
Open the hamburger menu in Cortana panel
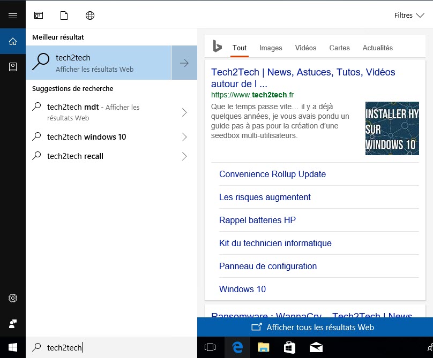pos(13,16)
